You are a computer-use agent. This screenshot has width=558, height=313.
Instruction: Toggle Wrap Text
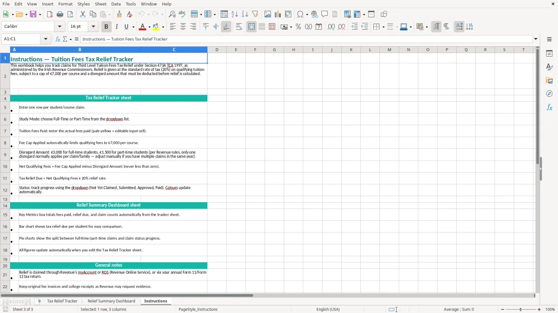coord(239,27)
